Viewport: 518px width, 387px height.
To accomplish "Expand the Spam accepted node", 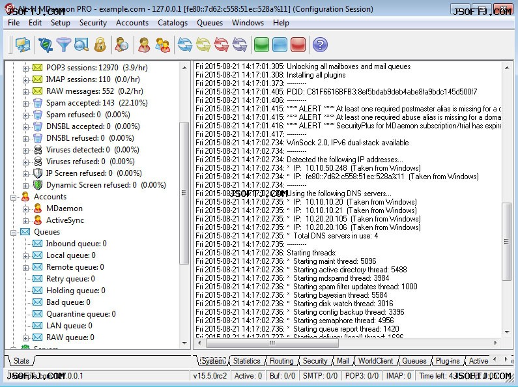I will 25,104.
